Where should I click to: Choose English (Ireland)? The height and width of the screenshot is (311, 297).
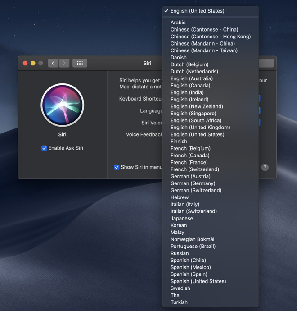[211, 99]
